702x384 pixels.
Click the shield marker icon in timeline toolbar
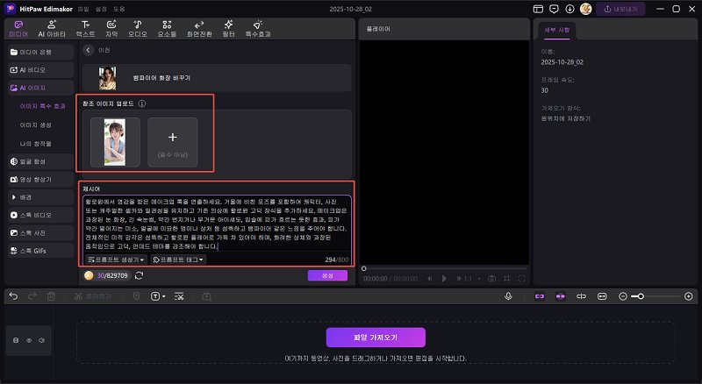(137, 296)
